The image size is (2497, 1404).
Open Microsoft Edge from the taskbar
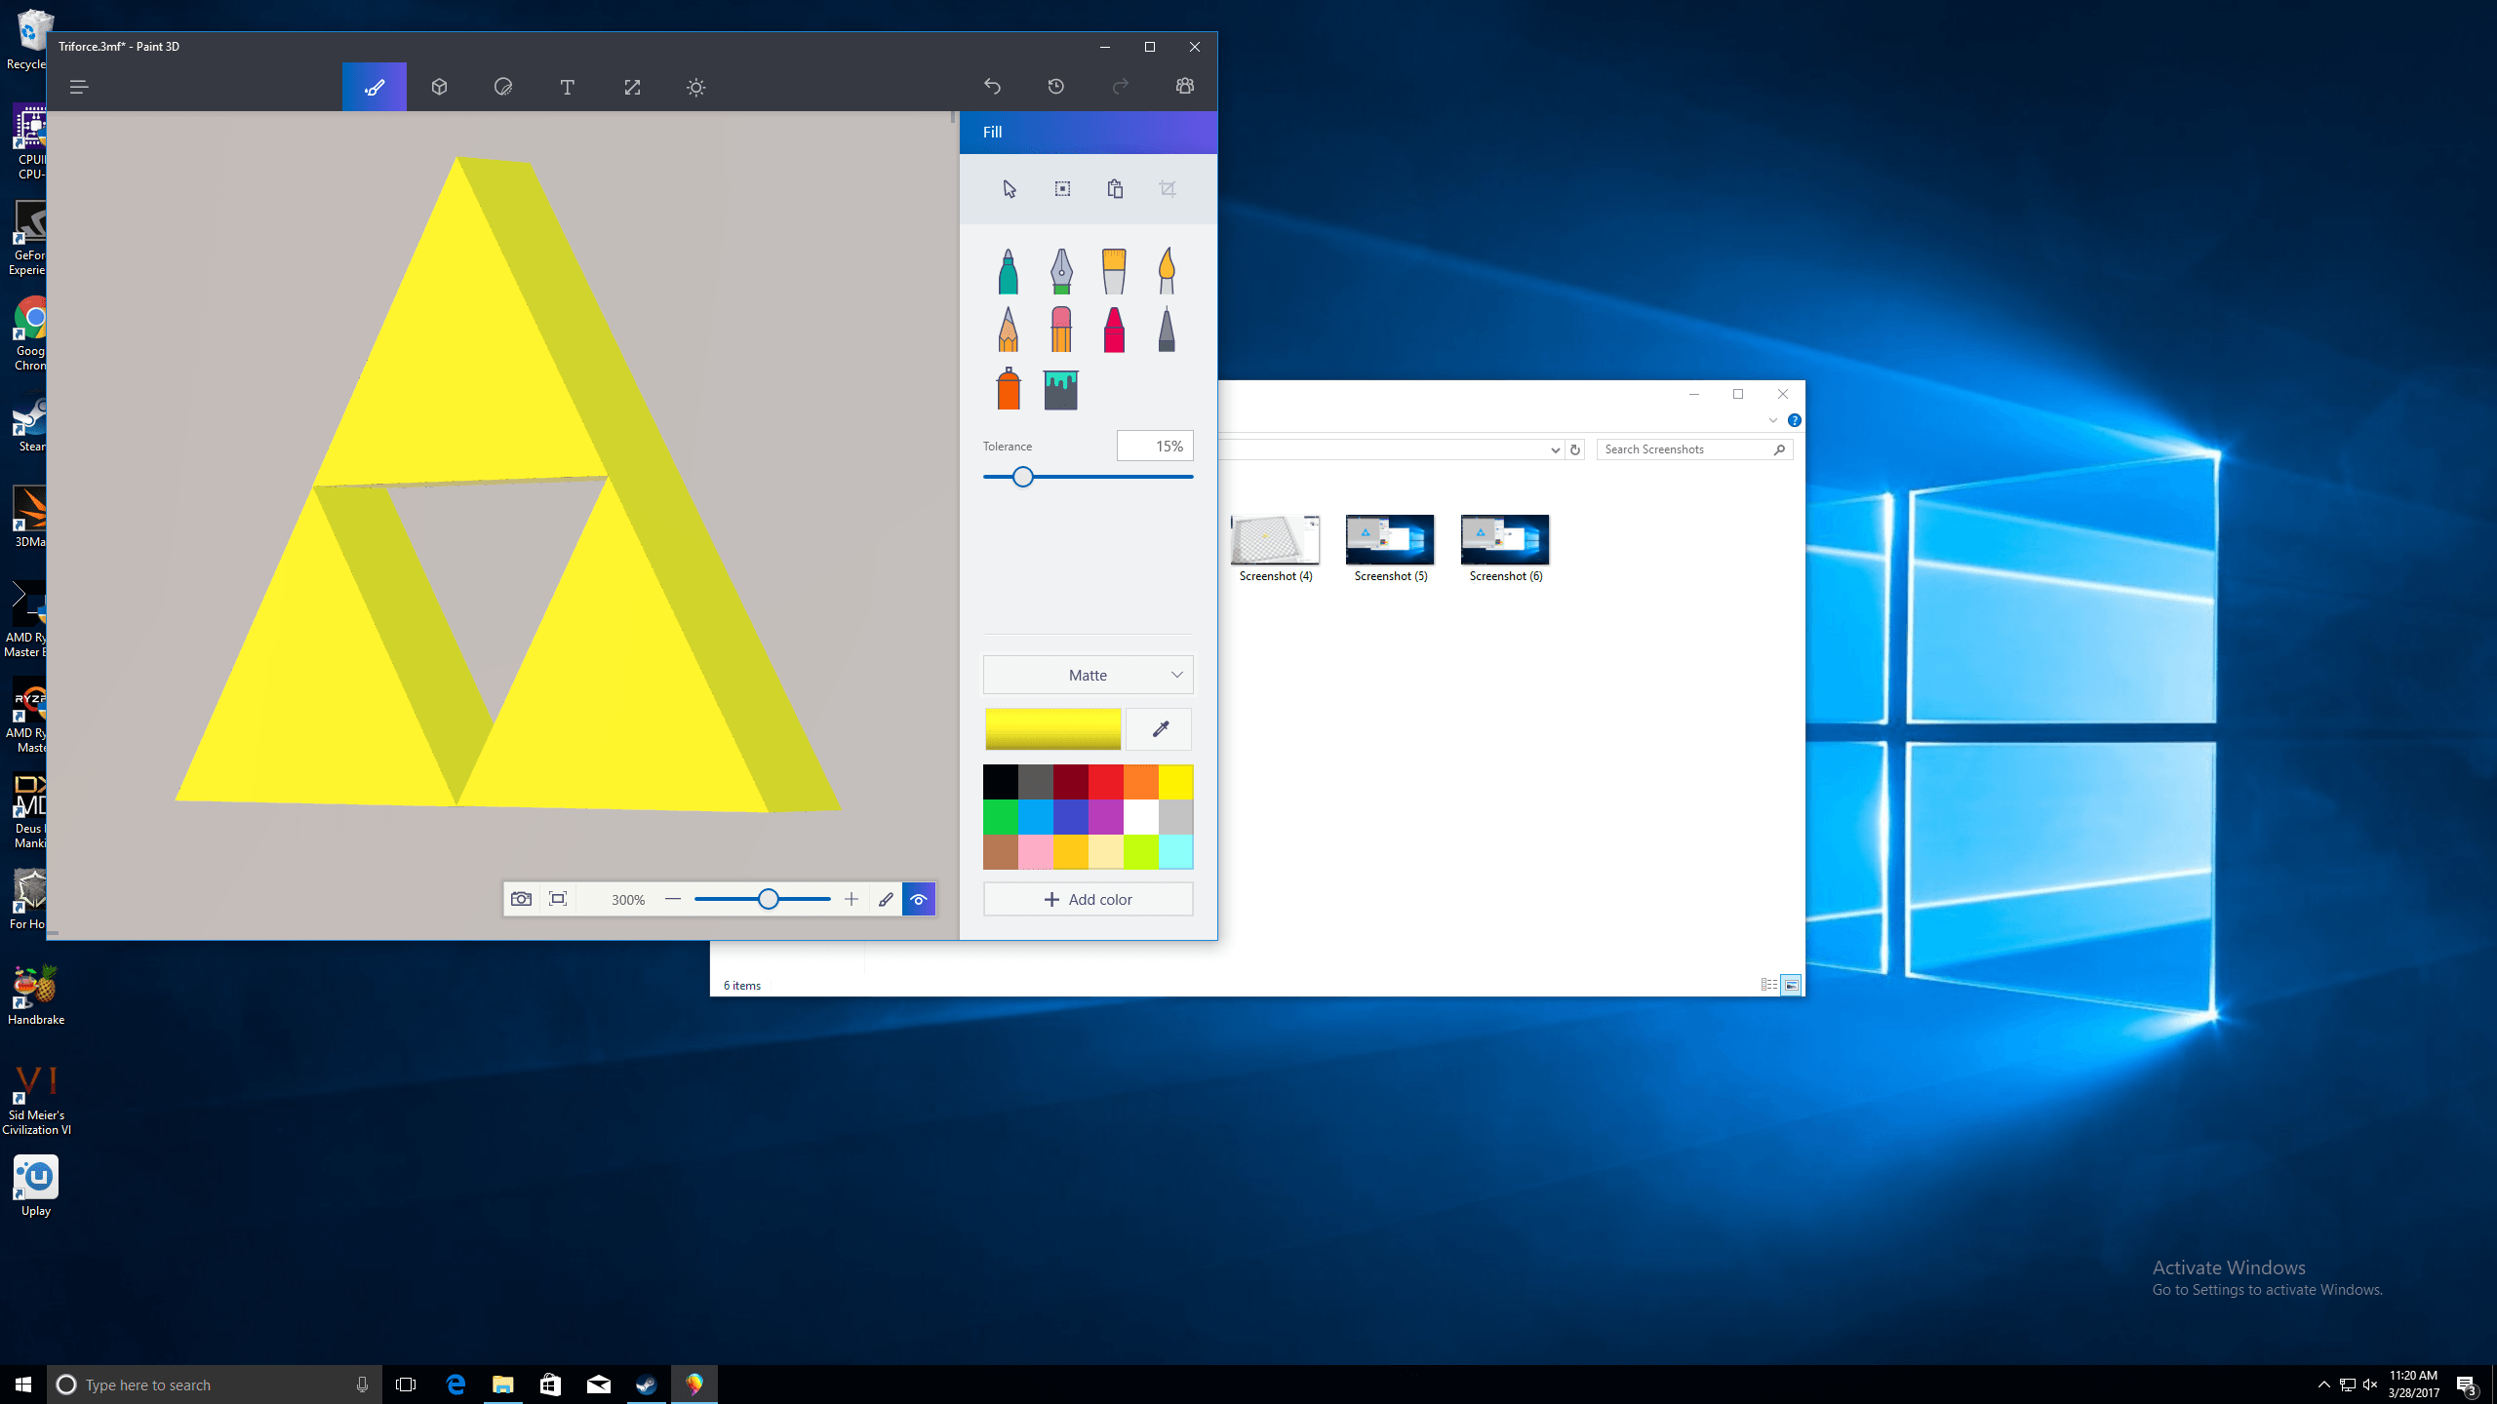456,1384
